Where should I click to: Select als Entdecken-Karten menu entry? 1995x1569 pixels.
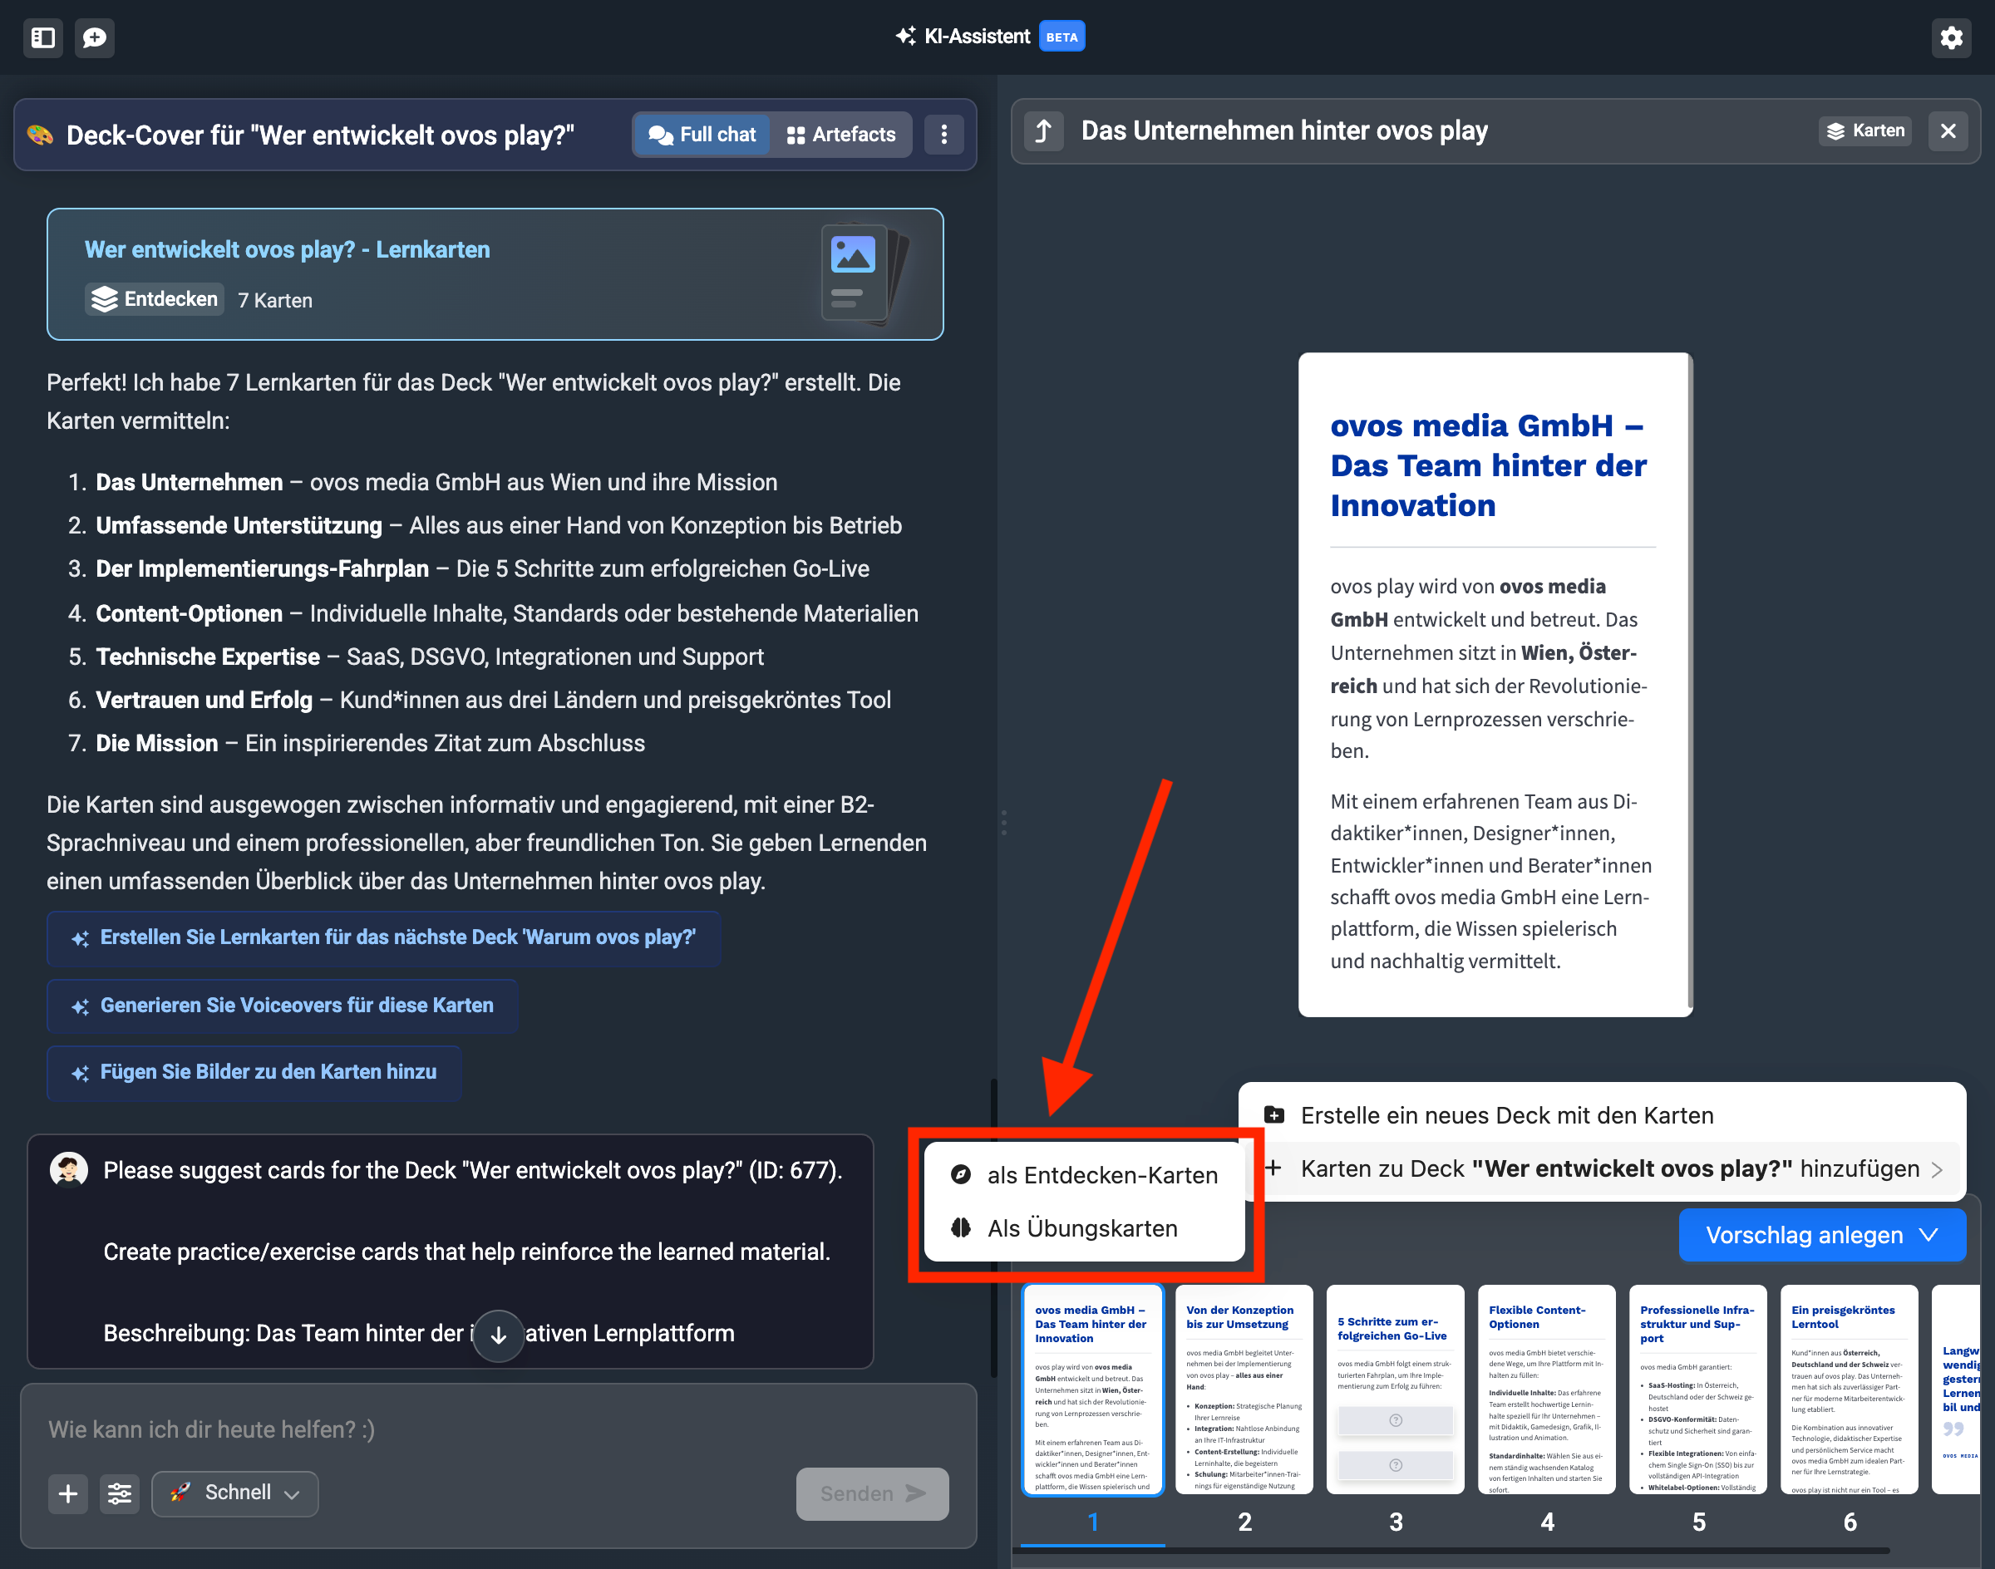[1084, 1175]
